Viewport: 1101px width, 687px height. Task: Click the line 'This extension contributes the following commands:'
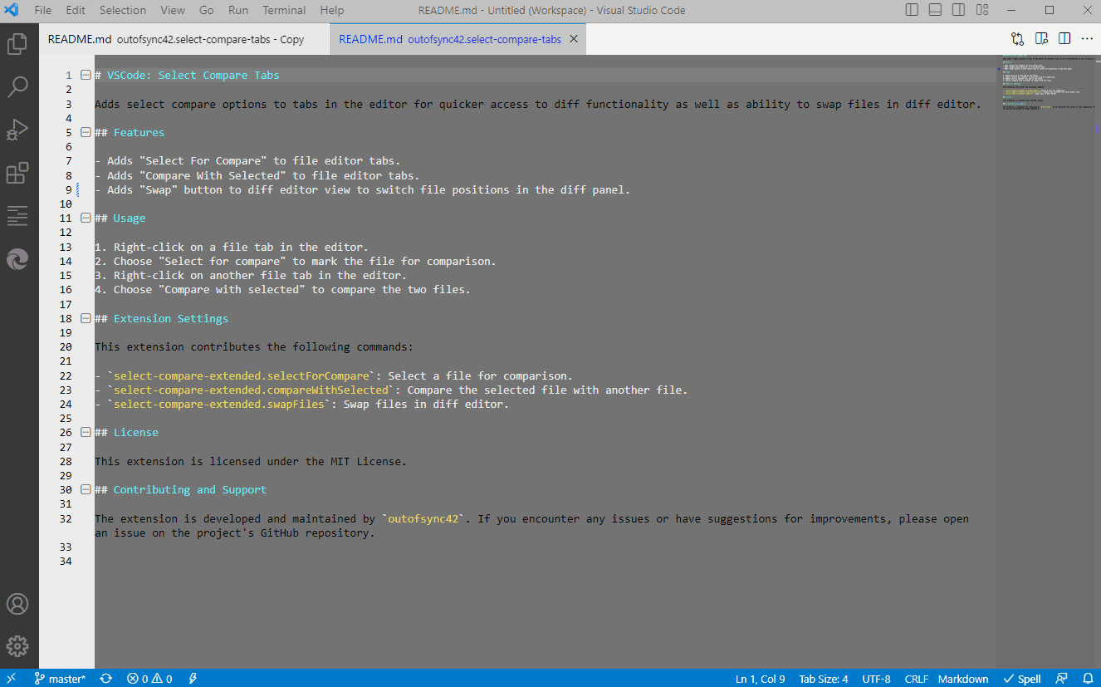click(254, 347)
